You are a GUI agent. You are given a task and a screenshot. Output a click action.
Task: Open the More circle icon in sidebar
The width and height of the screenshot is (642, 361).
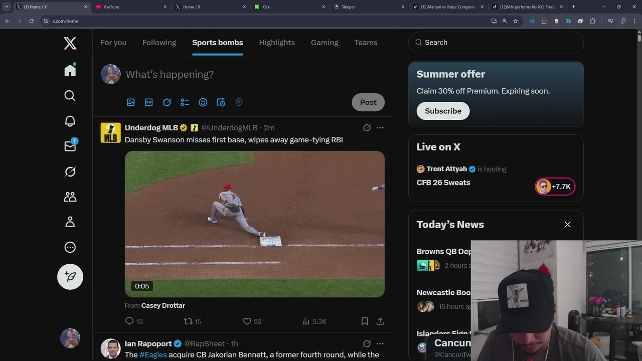click(x=70, y=247)
